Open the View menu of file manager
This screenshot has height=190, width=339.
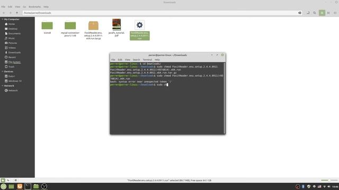pyautogui.click(x=17, y=7)
